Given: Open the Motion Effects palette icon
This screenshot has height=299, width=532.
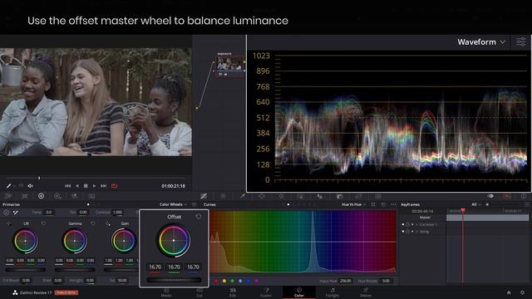Looking at the screenshot, I should pos(91,196).
